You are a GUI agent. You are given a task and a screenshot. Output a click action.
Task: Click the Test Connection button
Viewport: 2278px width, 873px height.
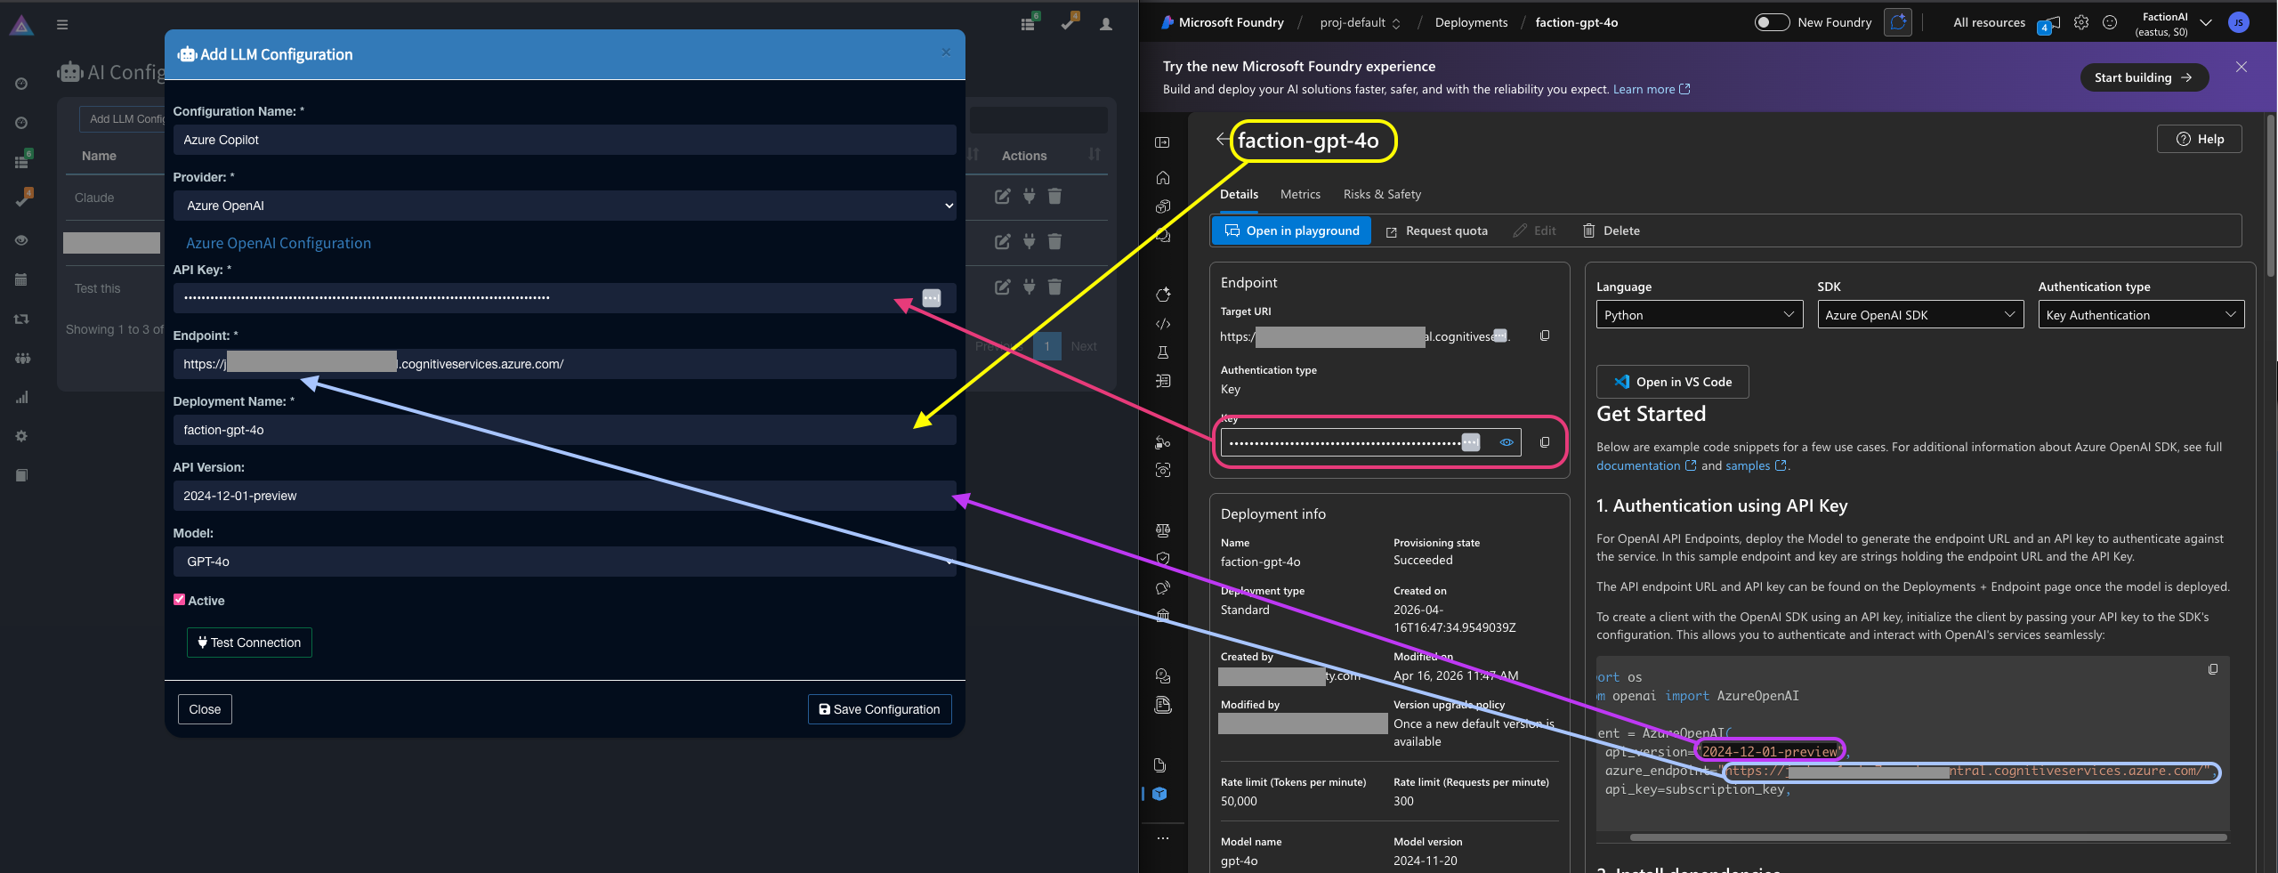click(249, 643)
